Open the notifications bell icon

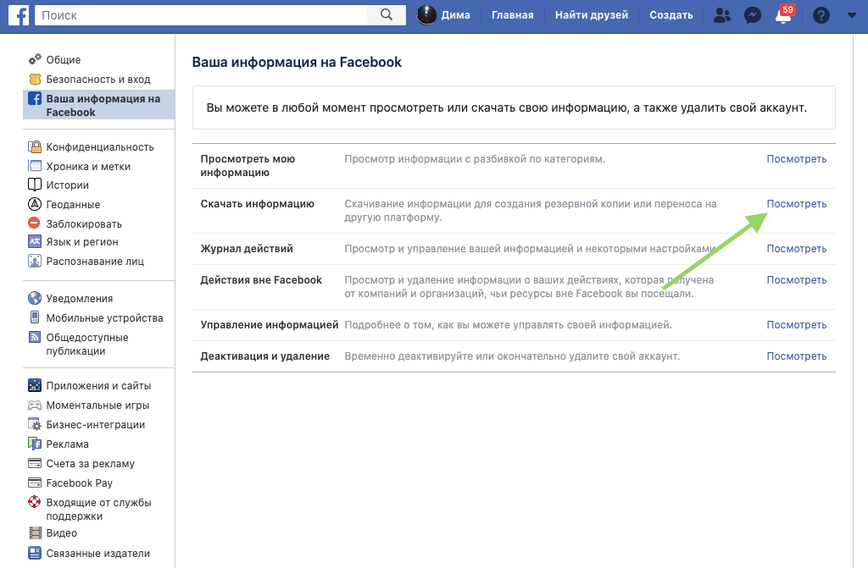click(x=783, y=16)
